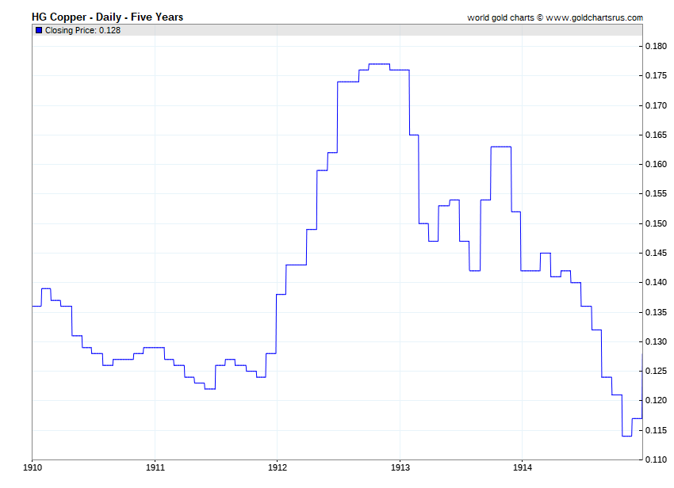Viewport: 674px width, 488px height.
Task: Click the 0.155 y-axis value
Action: tap(656, 194)
